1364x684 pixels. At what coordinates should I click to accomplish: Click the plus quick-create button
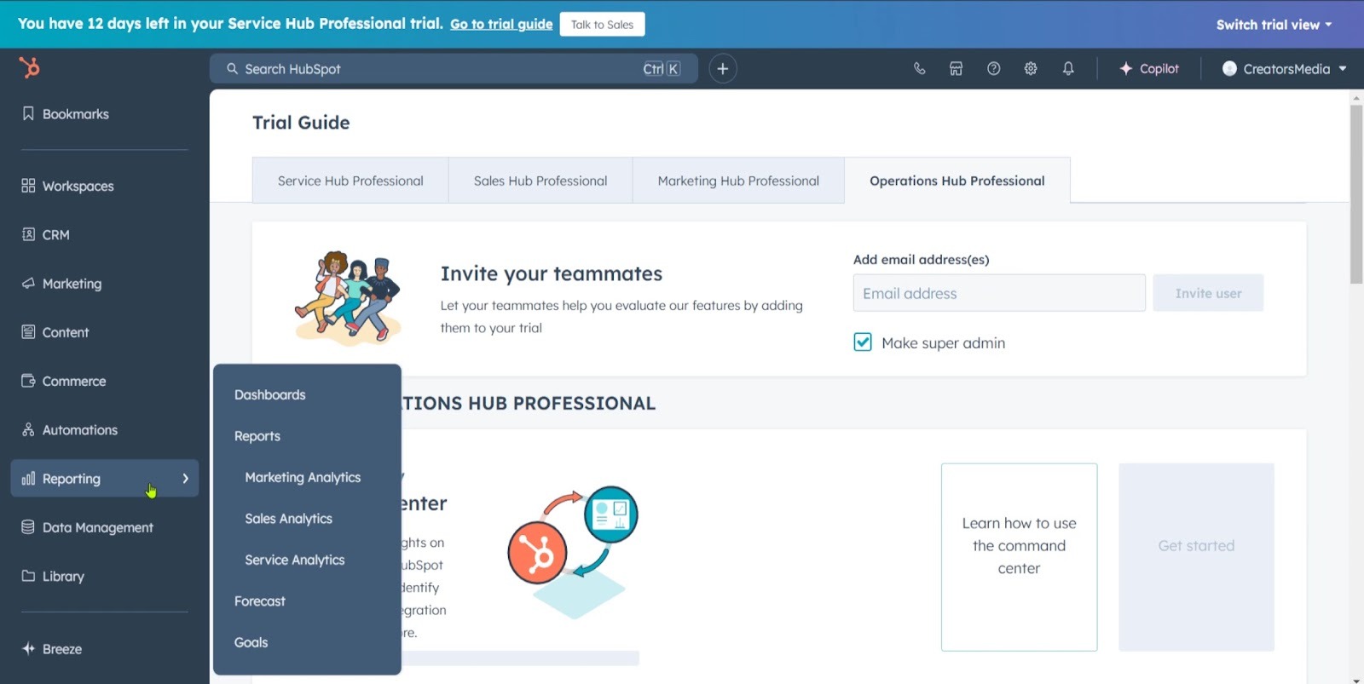point(722,69)
